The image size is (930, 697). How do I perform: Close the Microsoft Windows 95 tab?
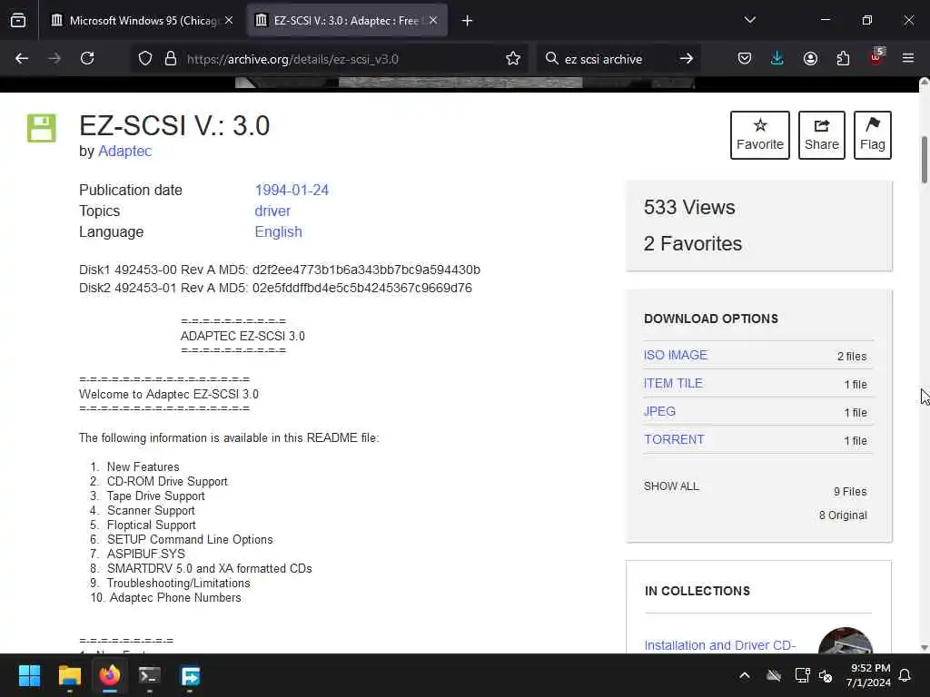tap(229, 20)
